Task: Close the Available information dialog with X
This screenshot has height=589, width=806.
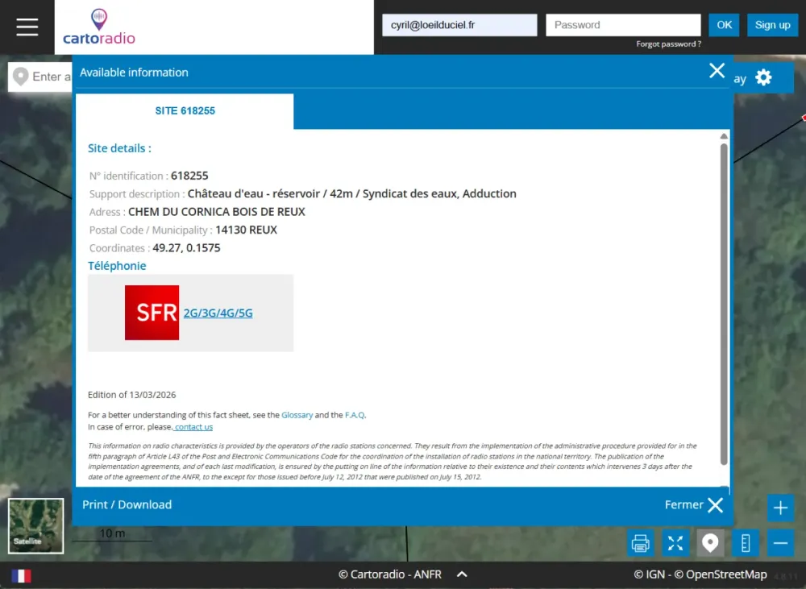Action: pyautogui.click(x=717, y=70)
